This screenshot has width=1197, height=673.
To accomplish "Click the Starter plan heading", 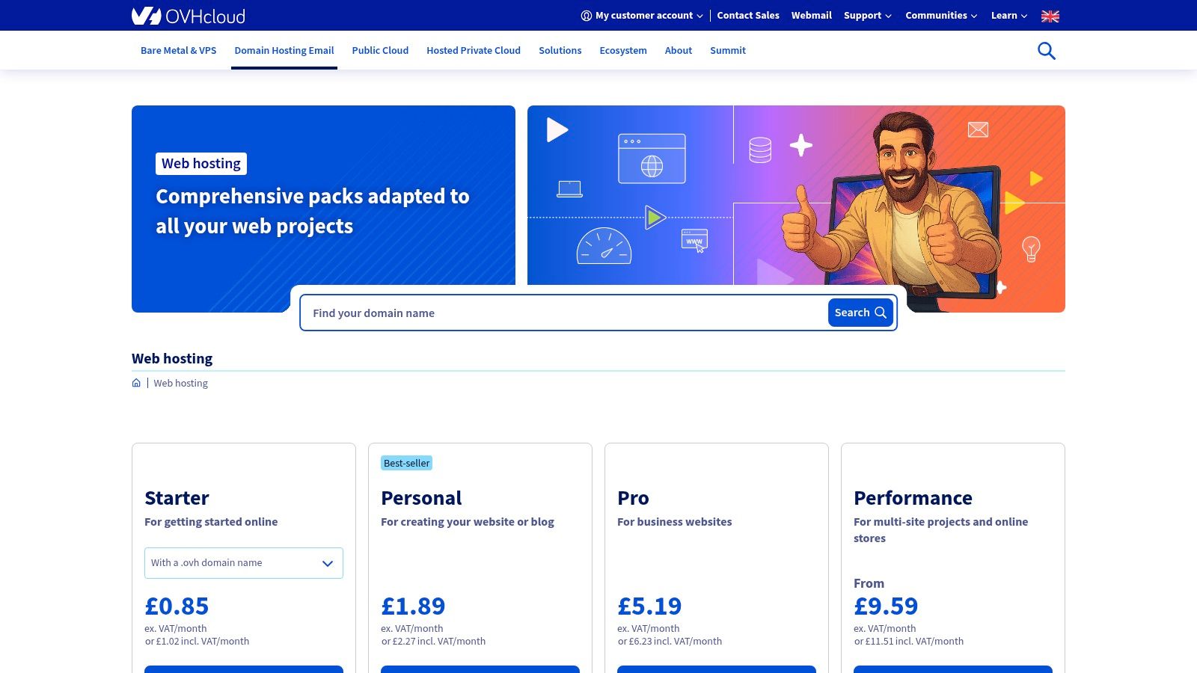I will pos(177,498).
